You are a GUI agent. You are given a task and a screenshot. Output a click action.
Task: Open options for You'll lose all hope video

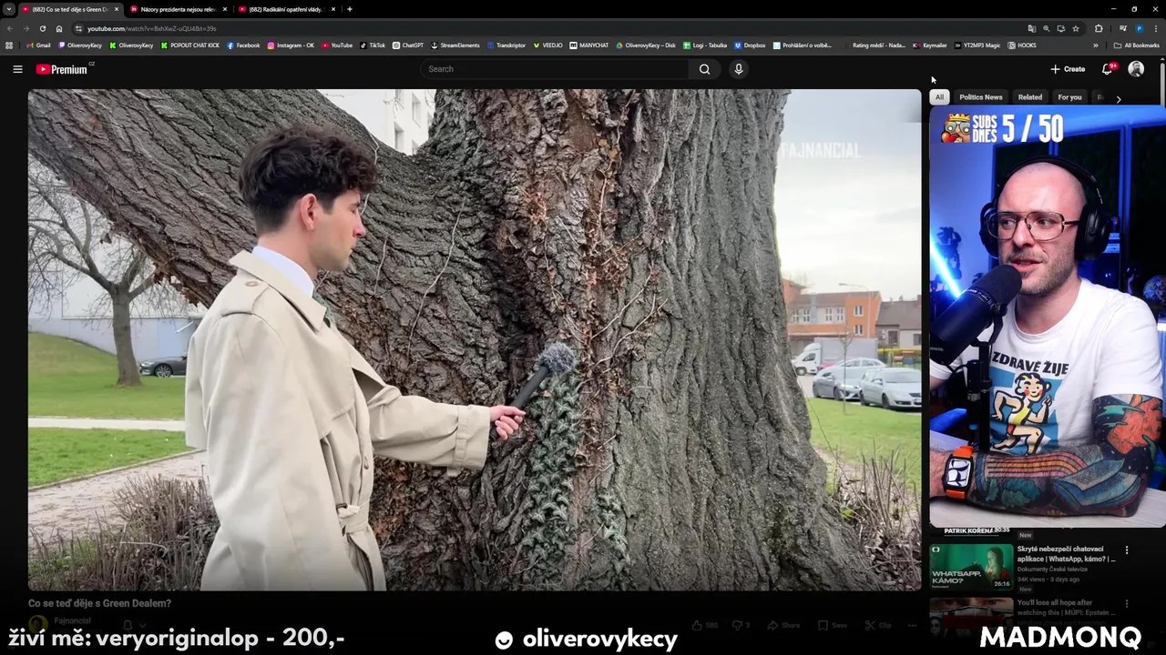coord(1127,604)
